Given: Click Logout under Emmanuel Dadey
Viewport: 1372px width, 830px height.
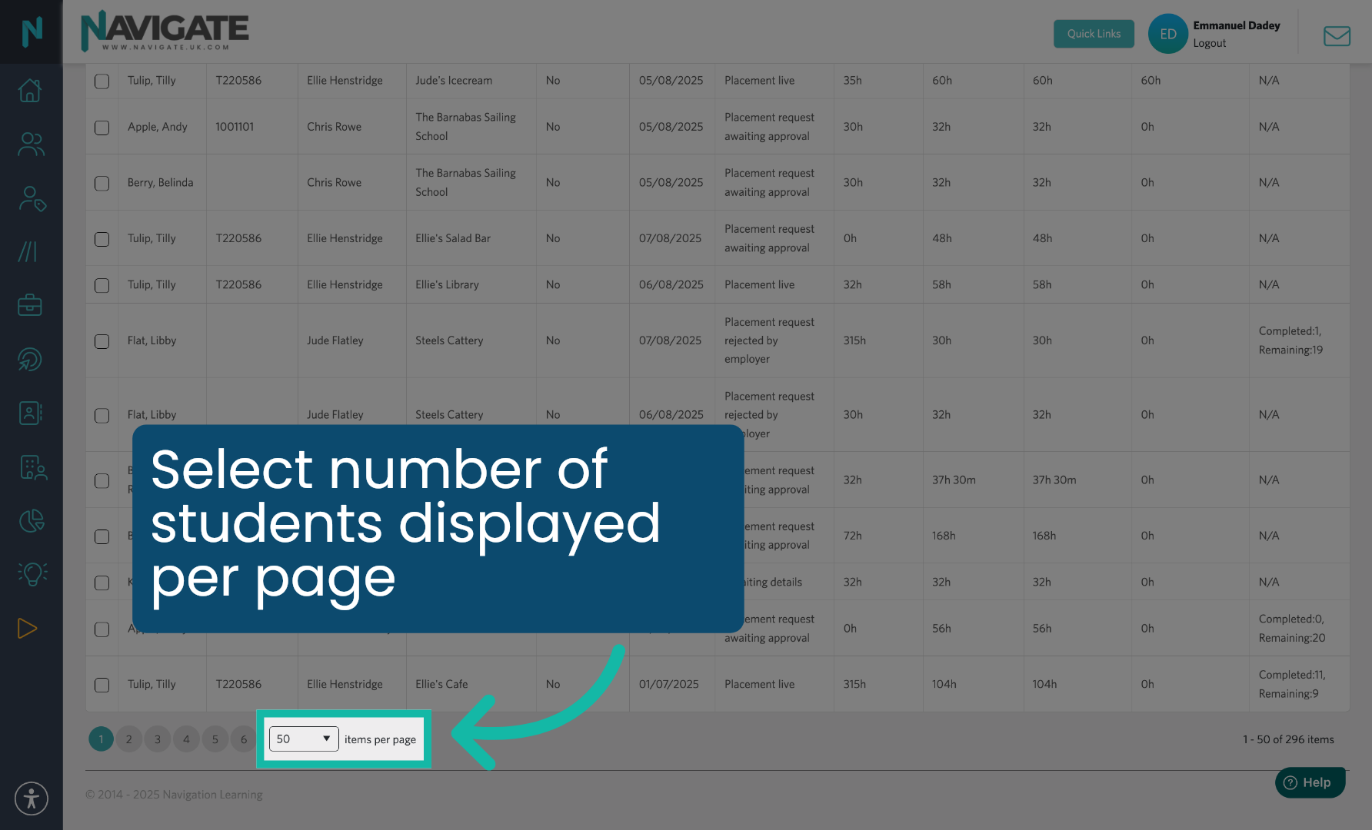Looking at the screenshot, I should coord(1209,43).
